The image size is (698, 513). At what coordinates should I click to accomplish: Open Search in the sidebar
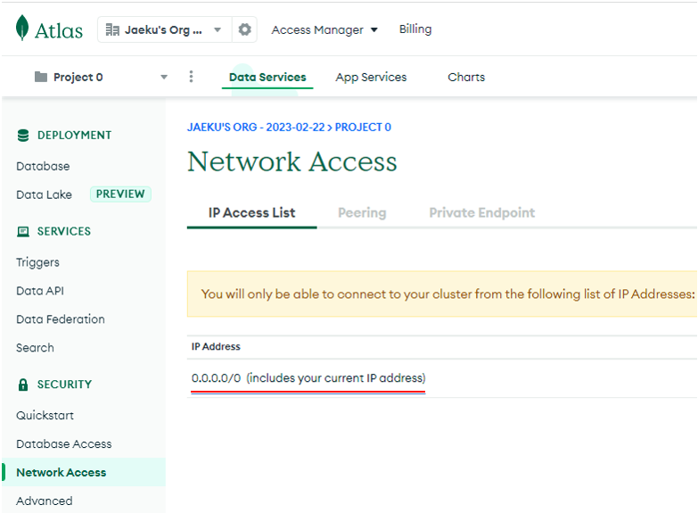coord(35,348)
